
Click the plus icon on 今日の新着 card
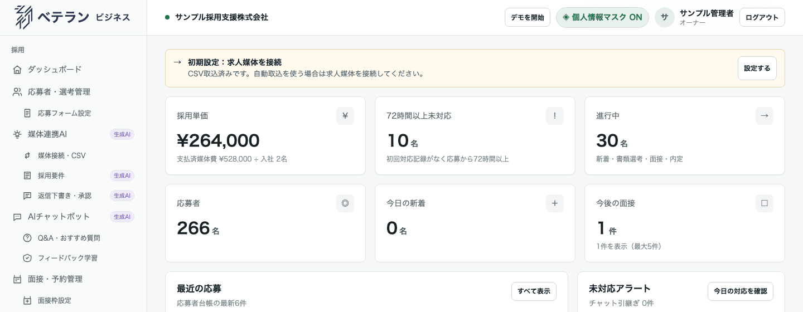pos(555,203)
